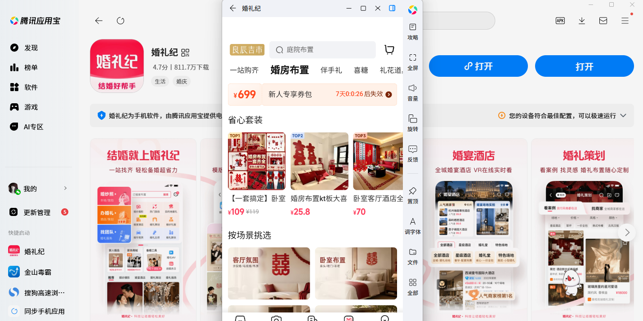The width and height of the screenshot is (643, 321).
Task: Open 调字体 font adjust tool
Action: coord(413,226)
